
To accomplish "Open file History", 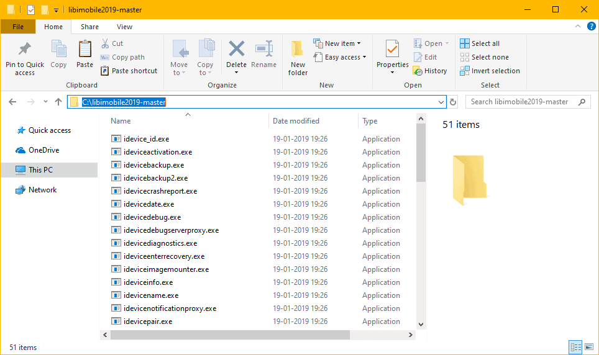I will click(x=430, y=71).
